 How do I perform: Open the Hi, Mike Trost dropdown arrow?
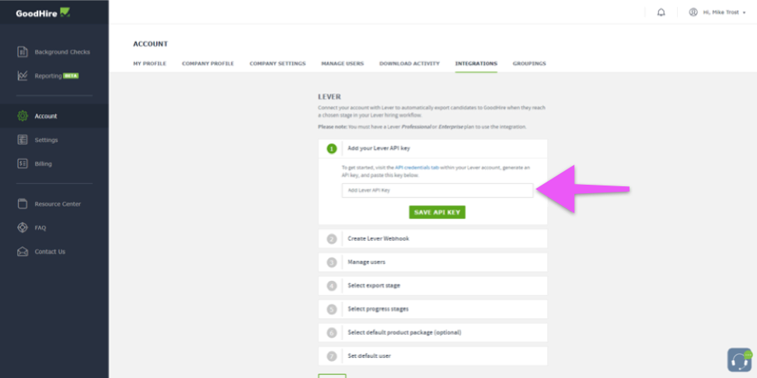click(x=744, y=12)
